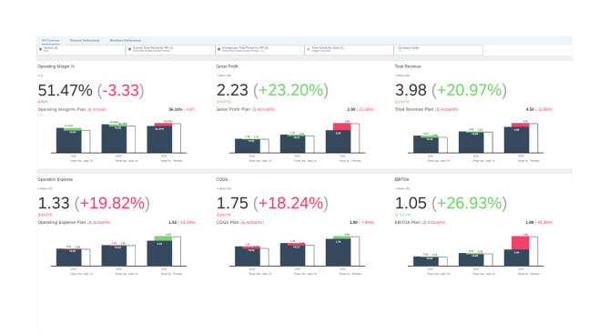Select the -3.33 variance value
The image size is (609, 333).
click(x=122, y=90)
